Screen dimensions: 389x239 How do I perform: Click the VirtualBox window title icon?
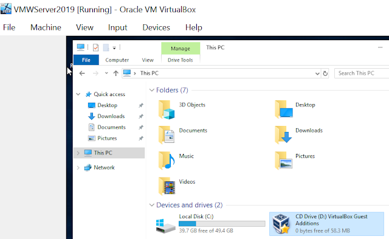tap(6, 9)
